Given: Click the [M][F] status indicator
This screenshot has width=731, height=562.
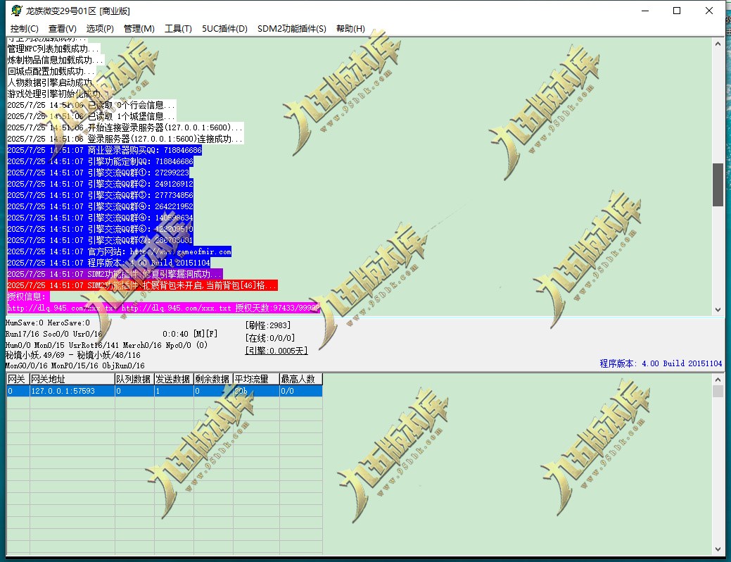Looking at the screenshot, I should pos(205,334).
